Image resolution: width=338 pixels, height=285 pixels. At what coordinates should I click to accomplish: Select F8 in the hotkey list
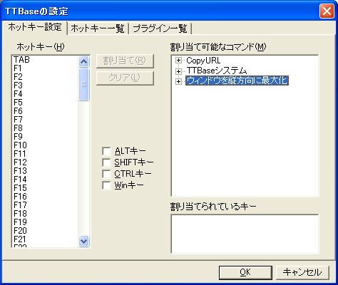point(45,128)
